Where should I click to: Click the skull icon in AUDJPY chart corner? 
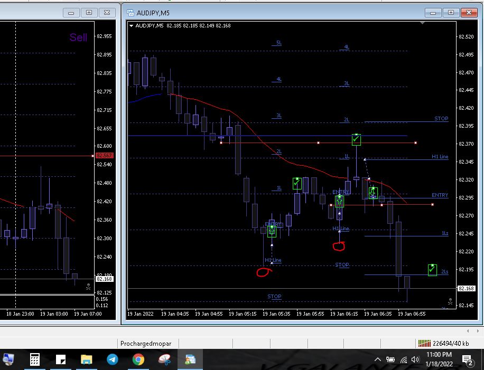tap(450, 301)
